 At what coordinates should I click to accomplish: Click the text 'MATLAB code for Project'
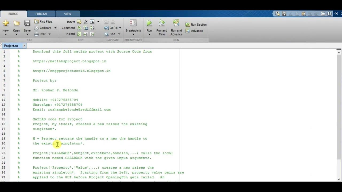pyautogui.click(x=57, y=119)
